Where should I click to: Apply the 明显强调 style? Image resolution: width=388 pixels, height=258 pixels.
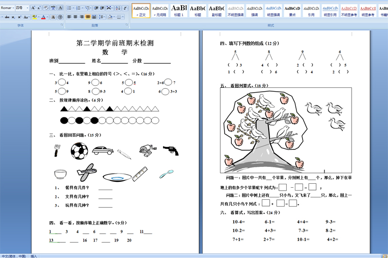274,11
